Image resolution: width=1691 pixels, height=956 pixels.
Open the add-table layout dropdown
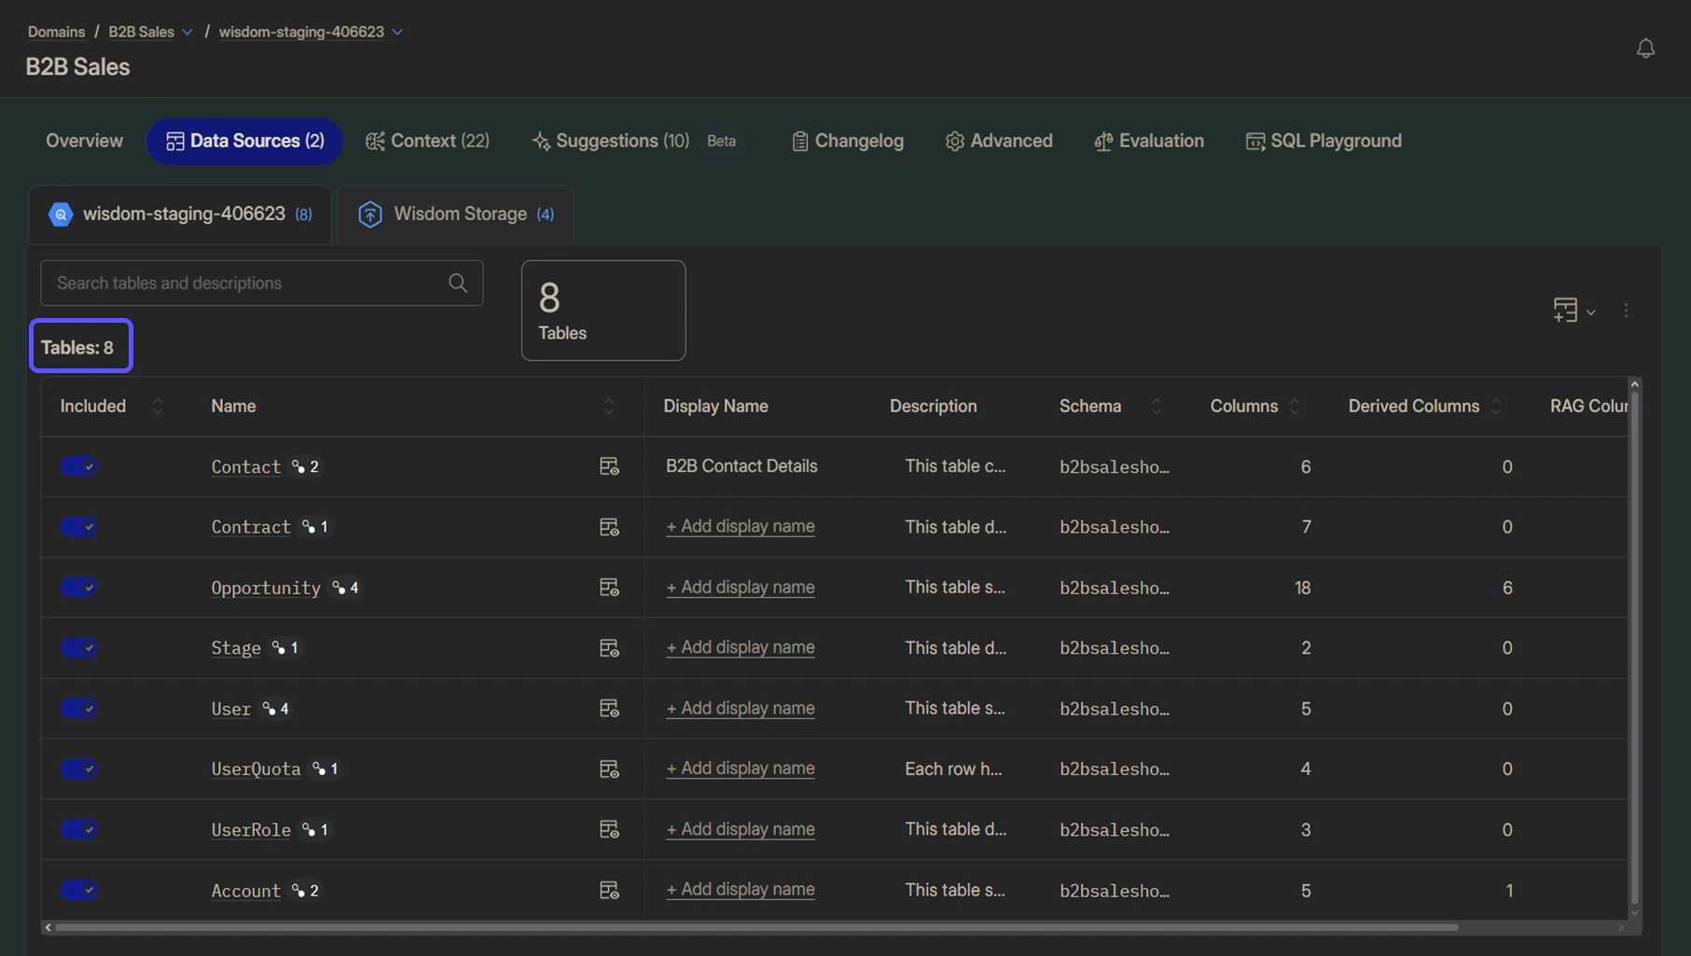point(1573,310)
